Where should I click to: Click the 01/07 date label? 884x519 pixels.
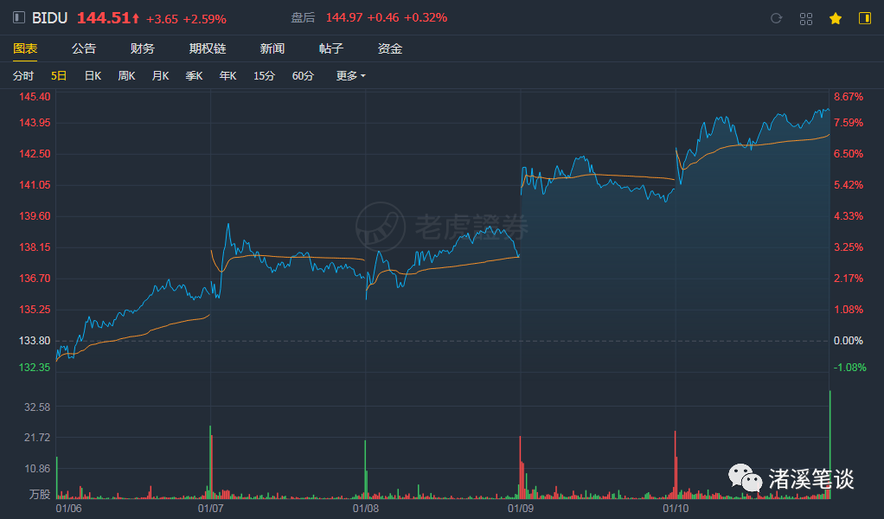[210, 509]
